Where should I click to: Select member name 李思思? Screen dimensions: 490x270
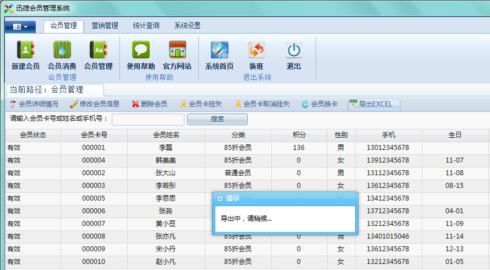tap(166, 198)
